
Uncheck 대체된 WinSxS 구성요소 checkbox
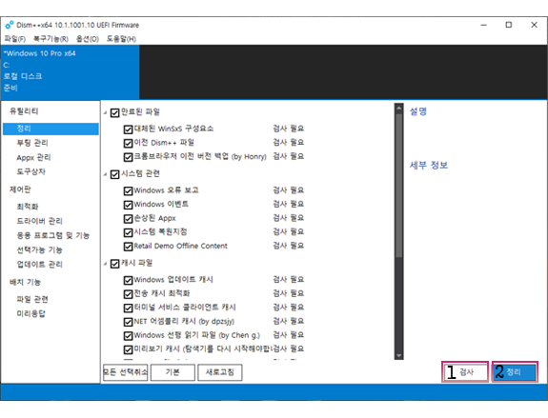(x=128, y=129)
